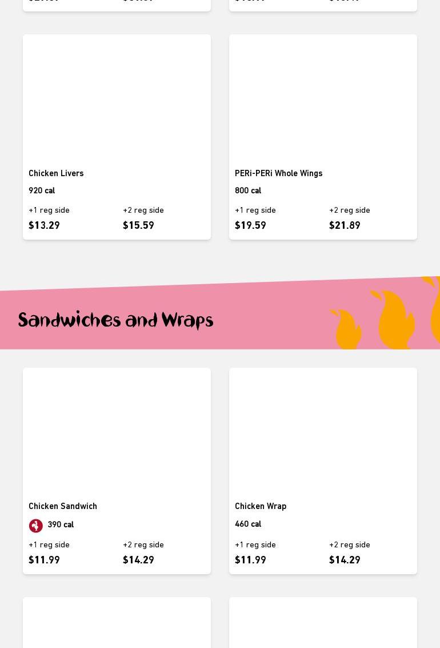Screen dimensions: 440x648
Task: Click the red rooster icon beside 390 cal
Action: click(36, 526)
